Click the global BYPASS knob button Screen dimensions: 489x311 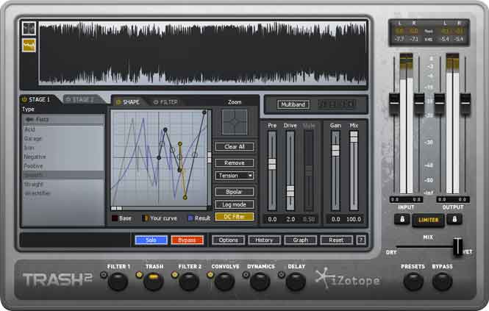442,282
